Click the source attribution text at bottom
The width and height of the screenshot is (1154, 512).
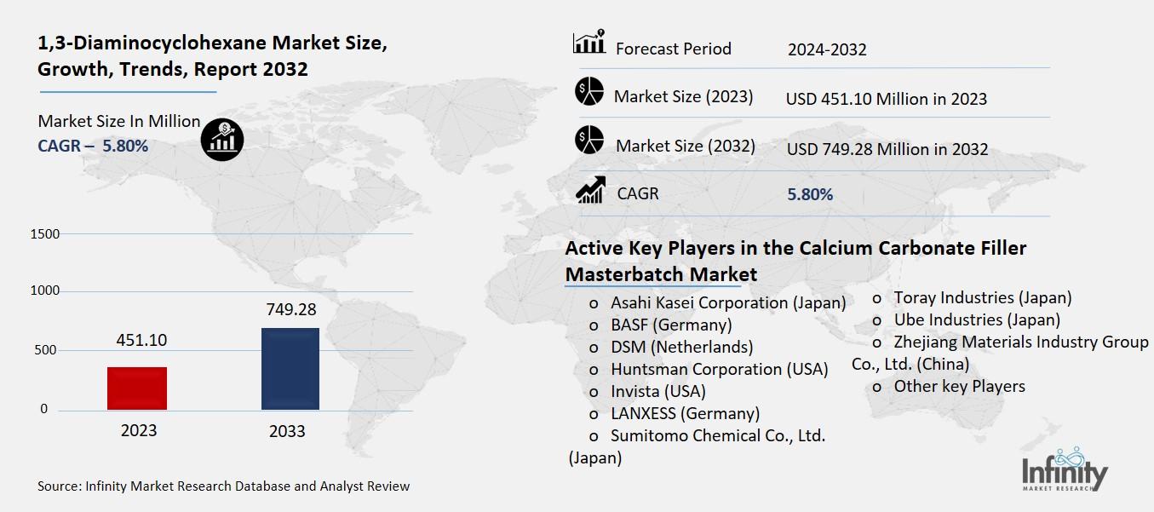click(223, 486)
